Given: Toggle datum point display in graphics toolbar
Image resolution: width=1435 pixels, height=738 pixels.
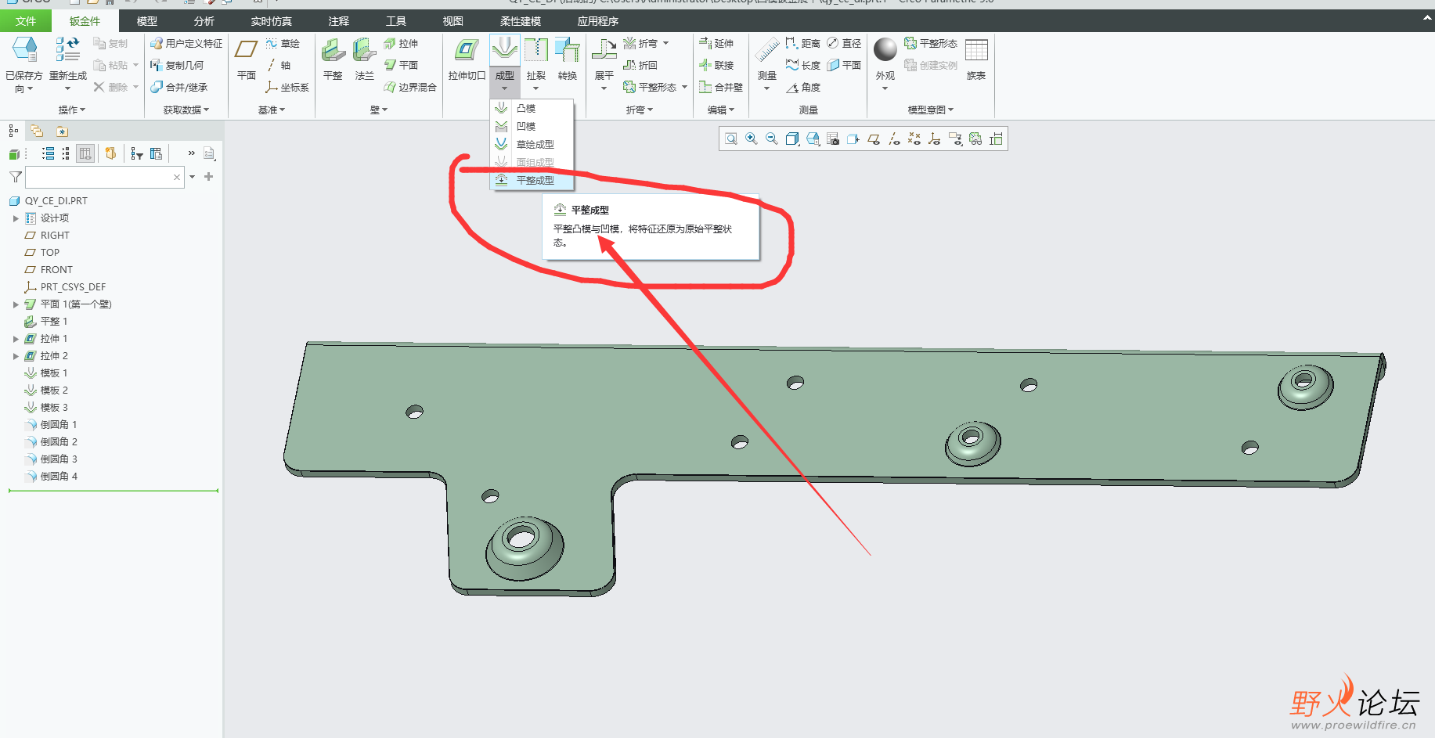Looking at the screenshot, I should point(914,139).
